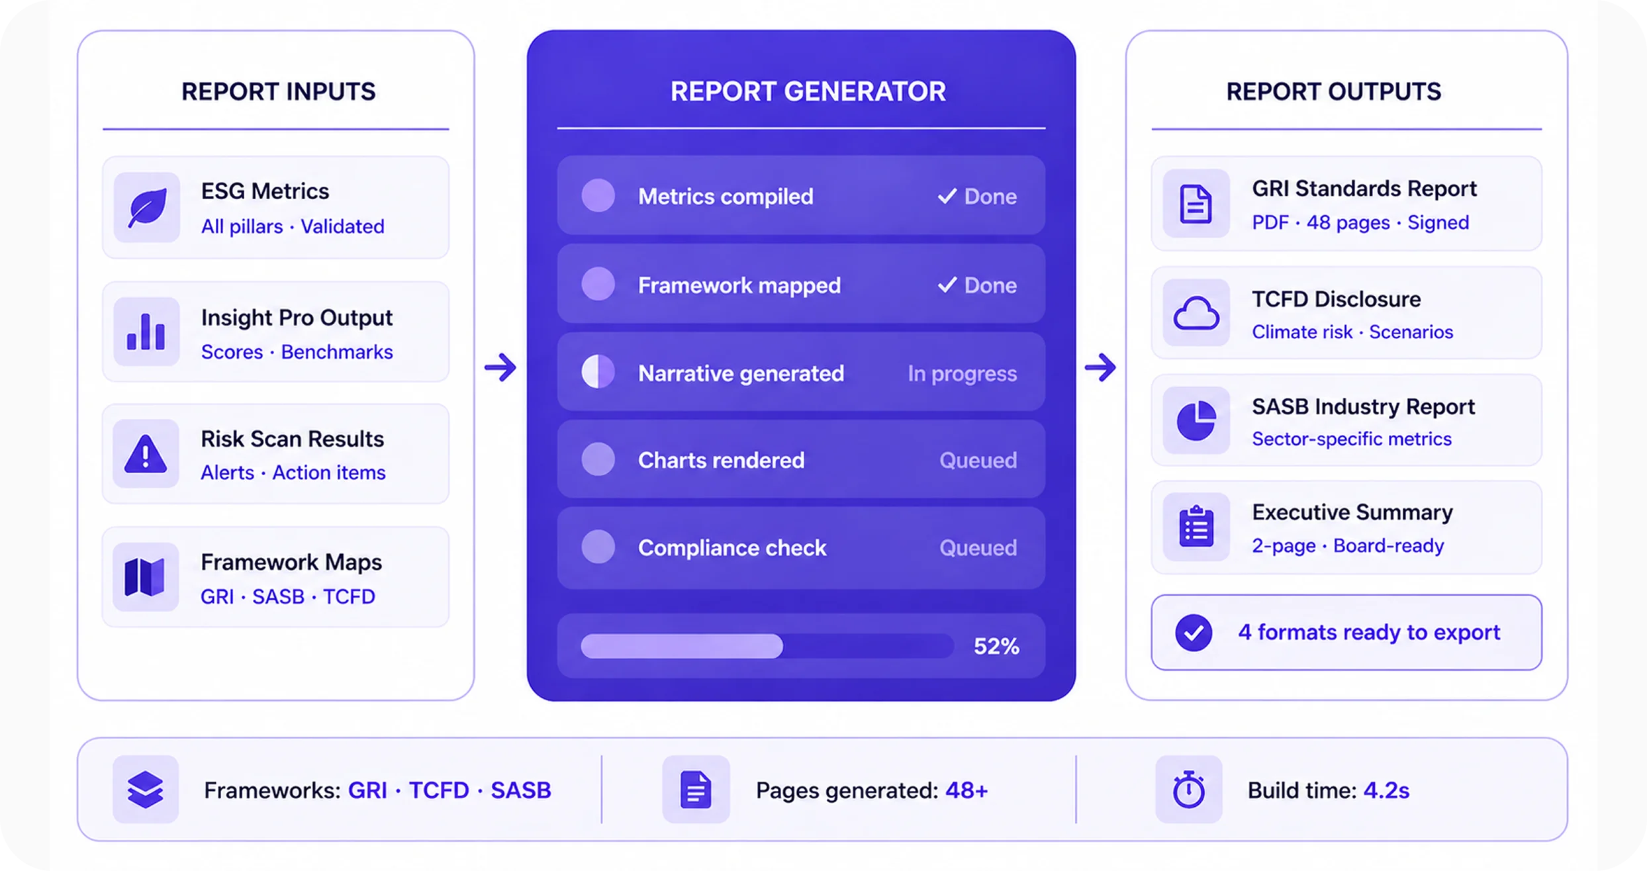Image resolution: width=1647 pixels, height=871 pixels.
Task: Open the GRI Standards Report title
Action: click(1364, 189)
